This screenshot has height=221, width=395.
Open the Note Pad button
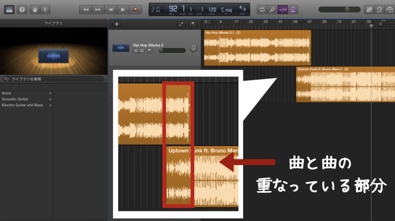(369, 10)
